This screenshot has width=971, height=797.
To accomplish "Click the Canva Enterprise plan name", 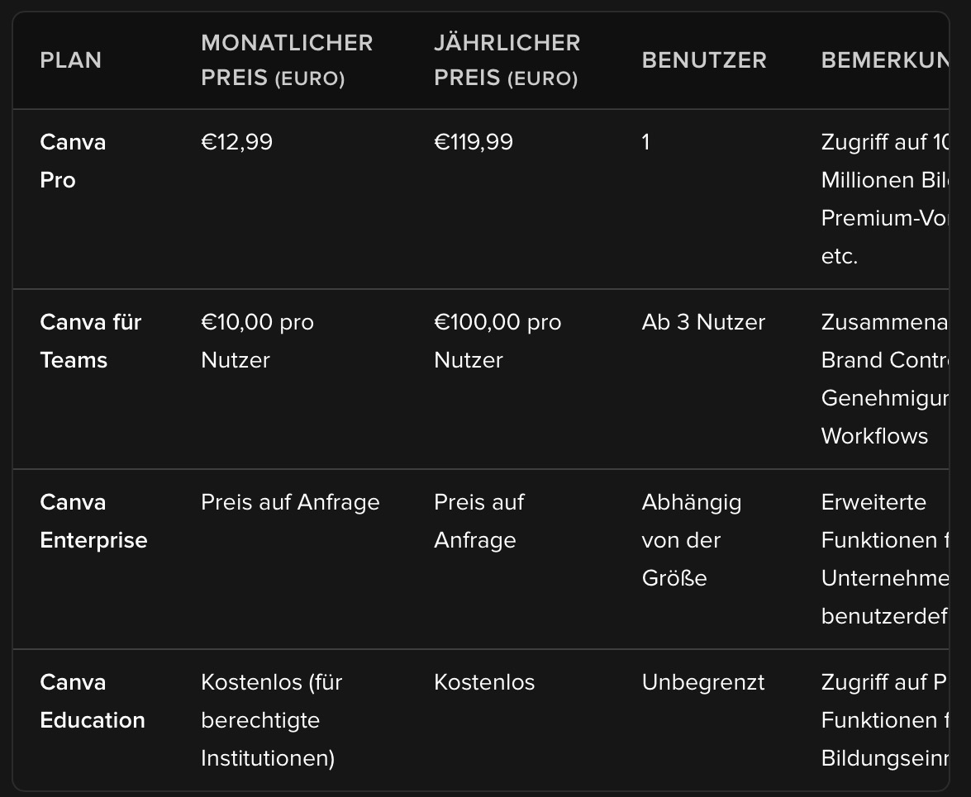I will point(93,521).
